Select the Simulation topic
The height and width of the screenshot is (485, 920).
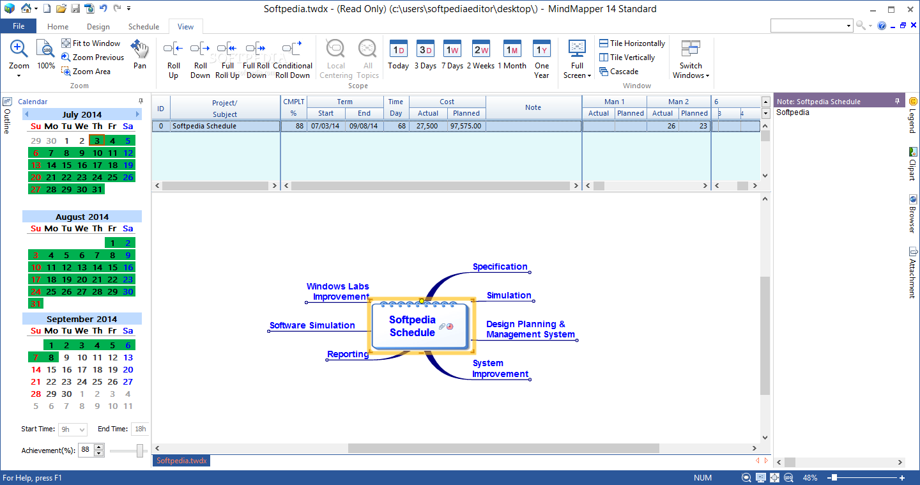click(x=509, y=295)
